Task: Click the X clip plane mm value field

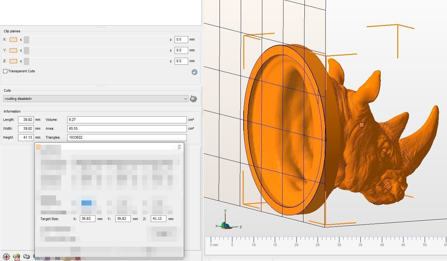Action: [x=181, y=40]
